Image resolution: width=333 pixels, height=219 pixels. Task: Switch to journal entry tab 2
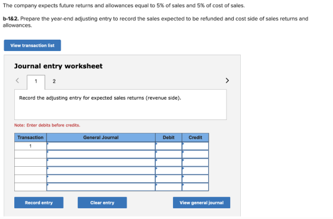point(54,81)
